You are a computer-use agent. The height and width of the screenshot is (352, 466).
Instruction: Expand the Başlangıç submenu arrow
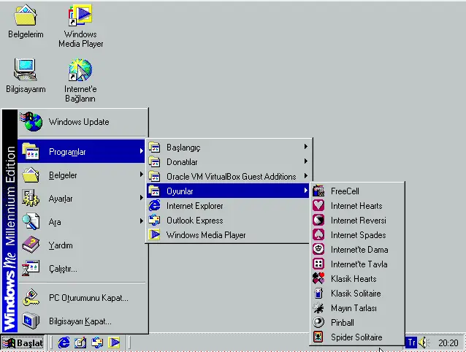(305, 147)
